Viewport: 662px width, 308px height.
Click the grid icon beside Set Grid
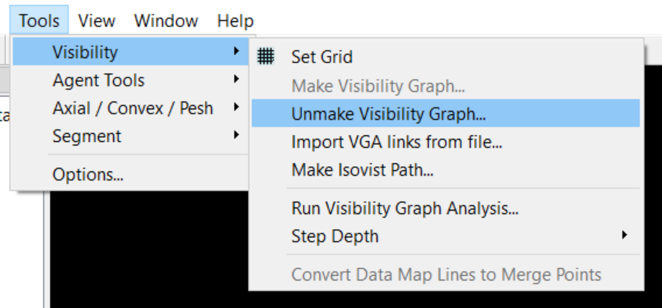267,57
